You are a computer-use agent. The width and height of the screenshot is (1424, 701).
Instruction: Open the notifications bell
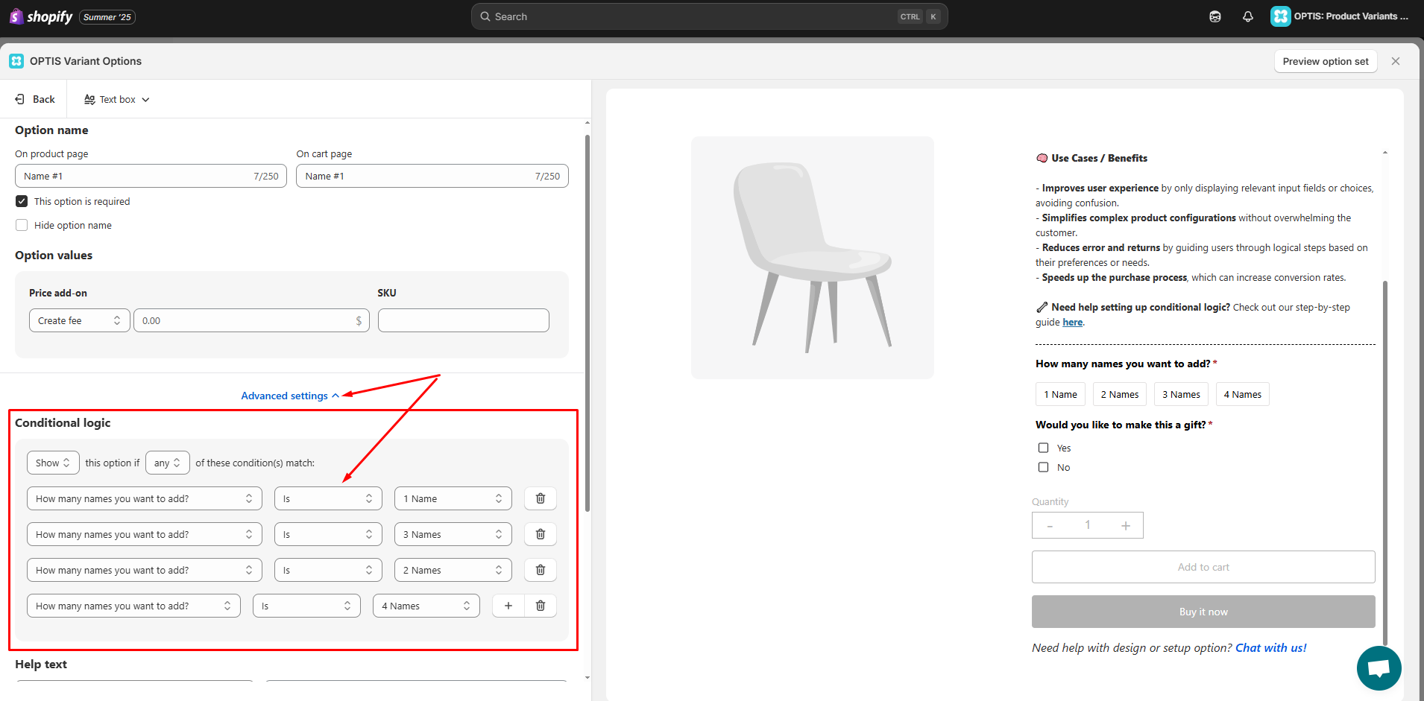click(1248, 16)
